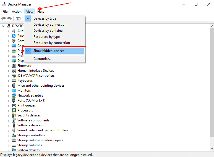Image resolution: width=214 pixels, height=157 pixels.
Task: Open the File menu
Action: [5, 12]
